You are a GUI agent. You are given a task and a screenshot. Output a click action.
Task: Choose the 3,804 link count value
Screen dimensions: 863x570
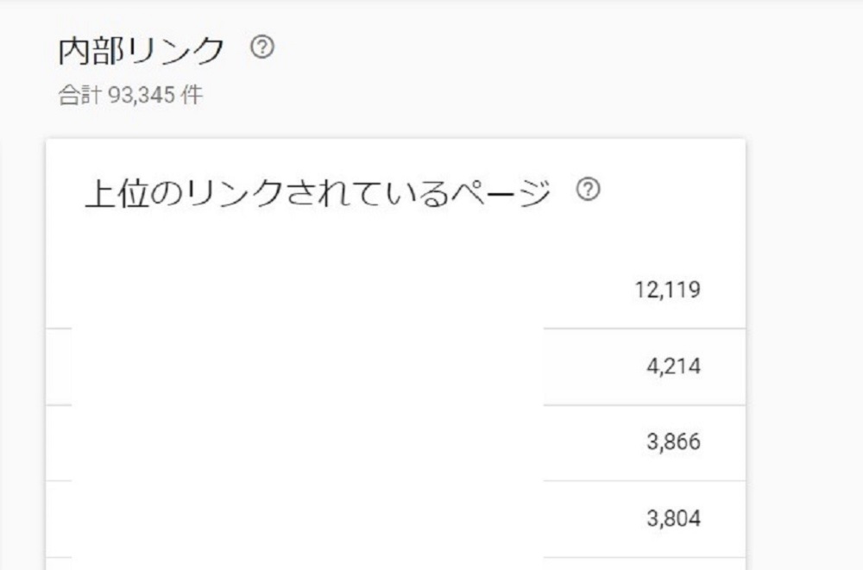coord(673,518)
